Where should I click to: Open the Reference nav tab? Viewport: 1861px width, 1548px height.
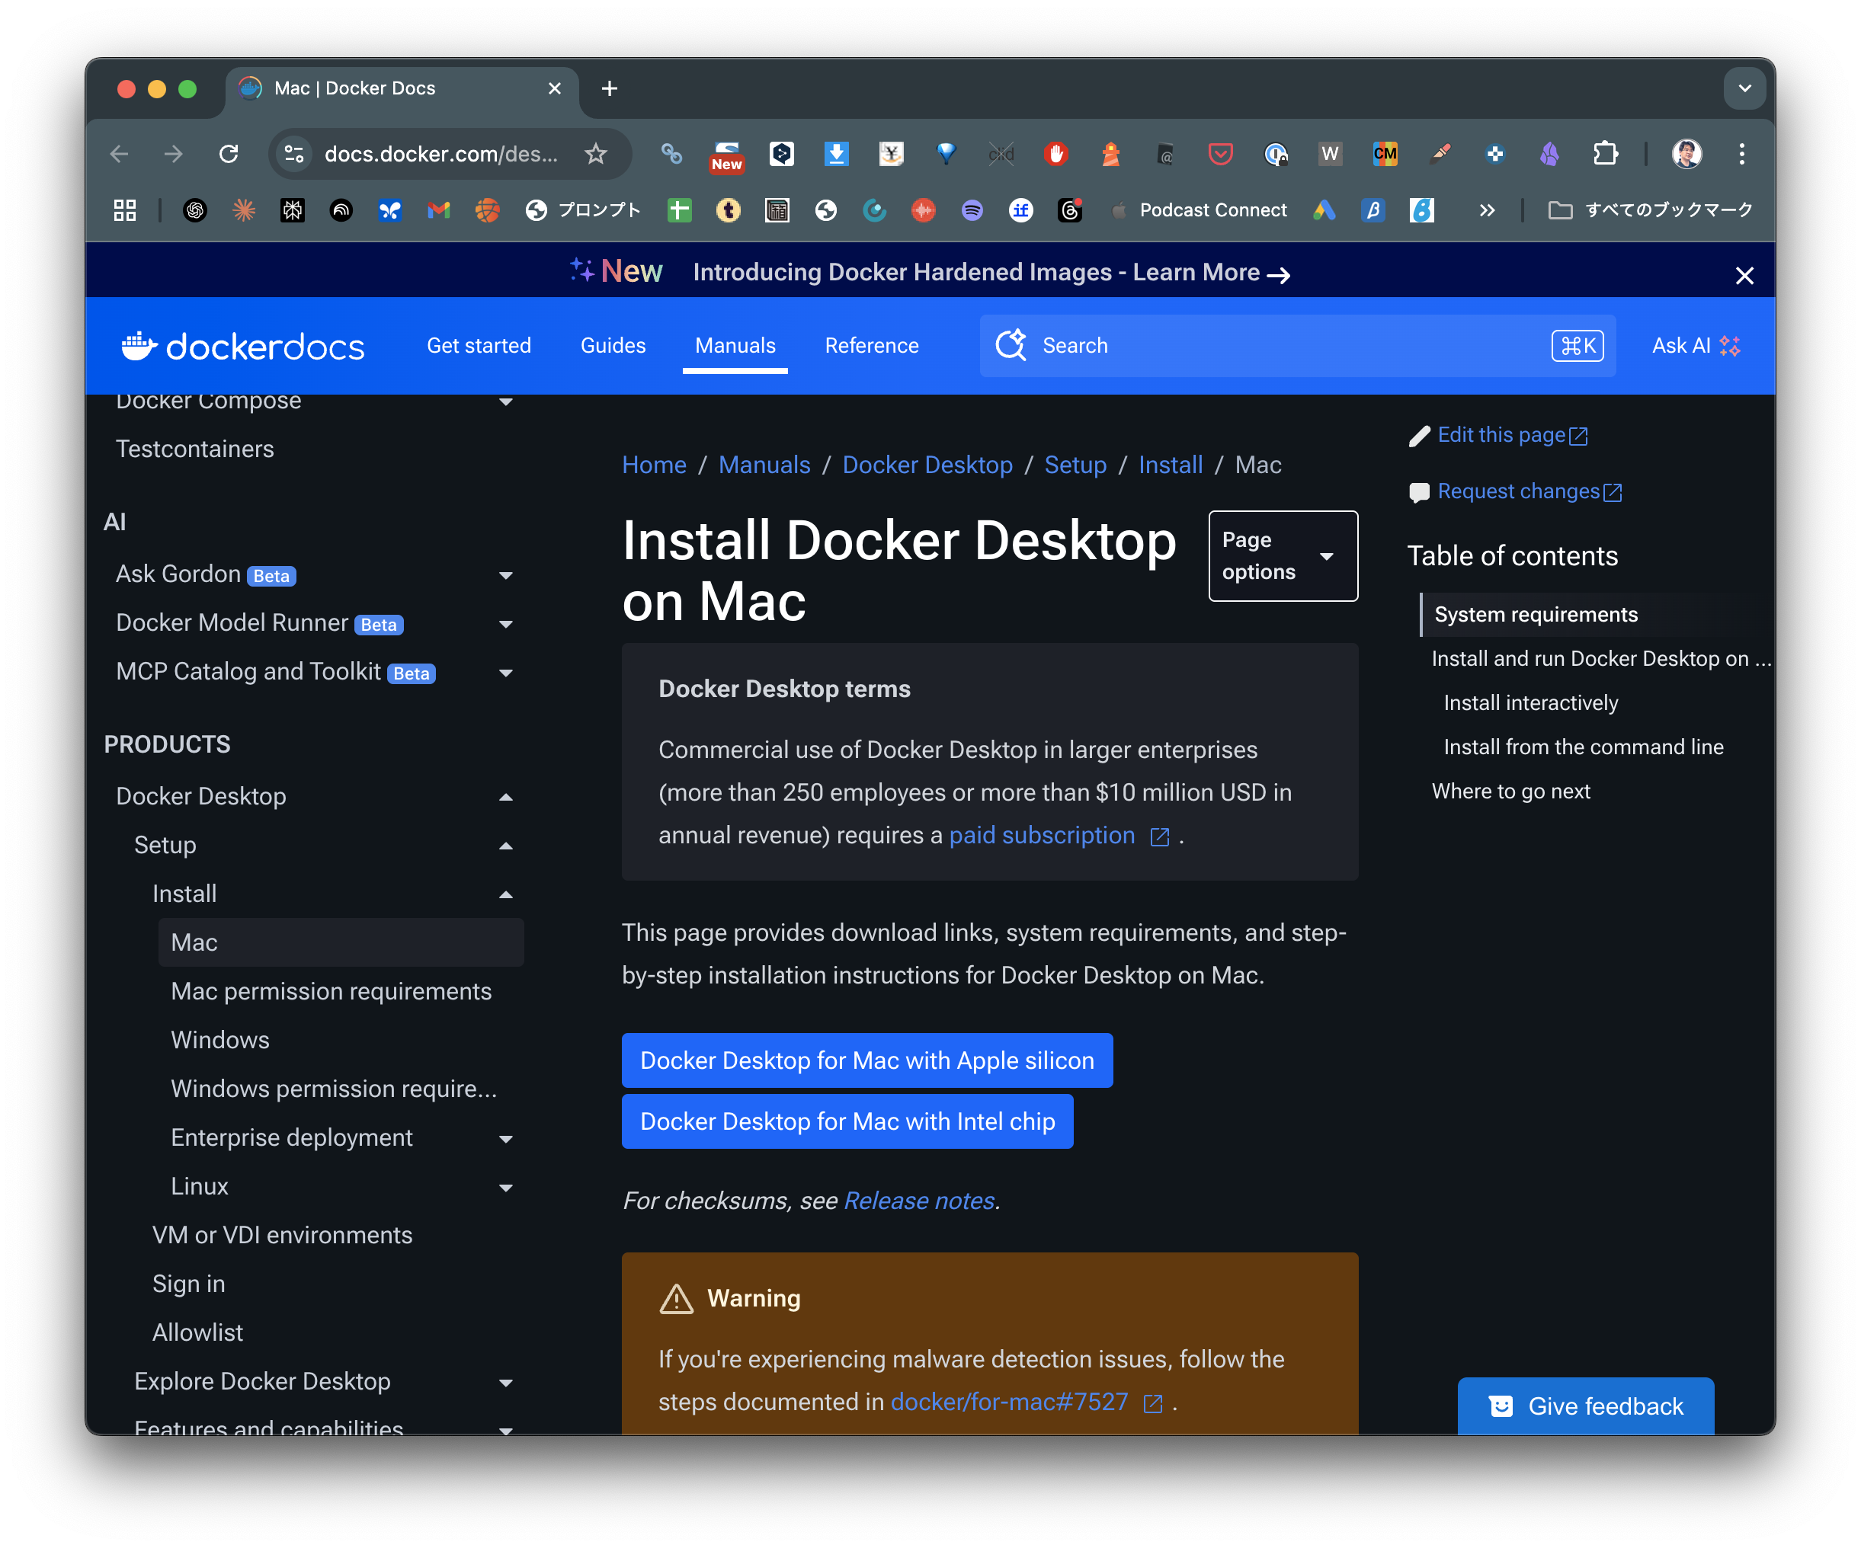(871, 346)
